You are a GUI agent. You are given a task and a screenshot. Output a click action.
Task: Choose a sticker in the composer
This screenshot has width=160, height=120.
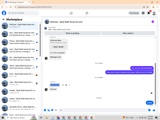[52, 110]
